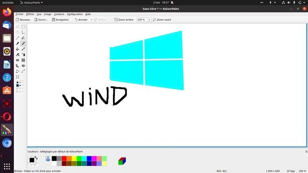Click the Ouvrir... button

(41, 20)
